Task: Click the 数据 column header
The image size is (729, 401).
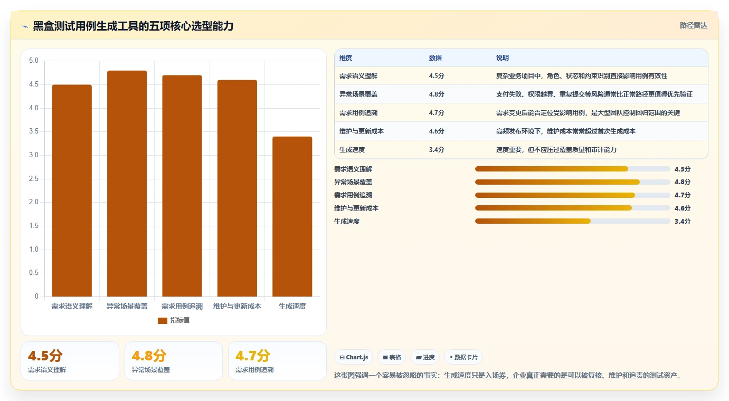Action: point(435,58)
